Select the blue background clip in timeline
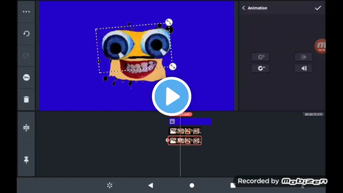 tap(190, 122)
